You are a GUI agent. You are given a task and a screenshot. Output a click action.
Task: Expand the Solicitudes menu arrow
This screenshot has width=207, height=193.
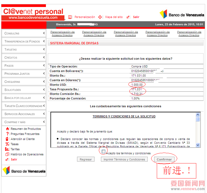[44, 90]
